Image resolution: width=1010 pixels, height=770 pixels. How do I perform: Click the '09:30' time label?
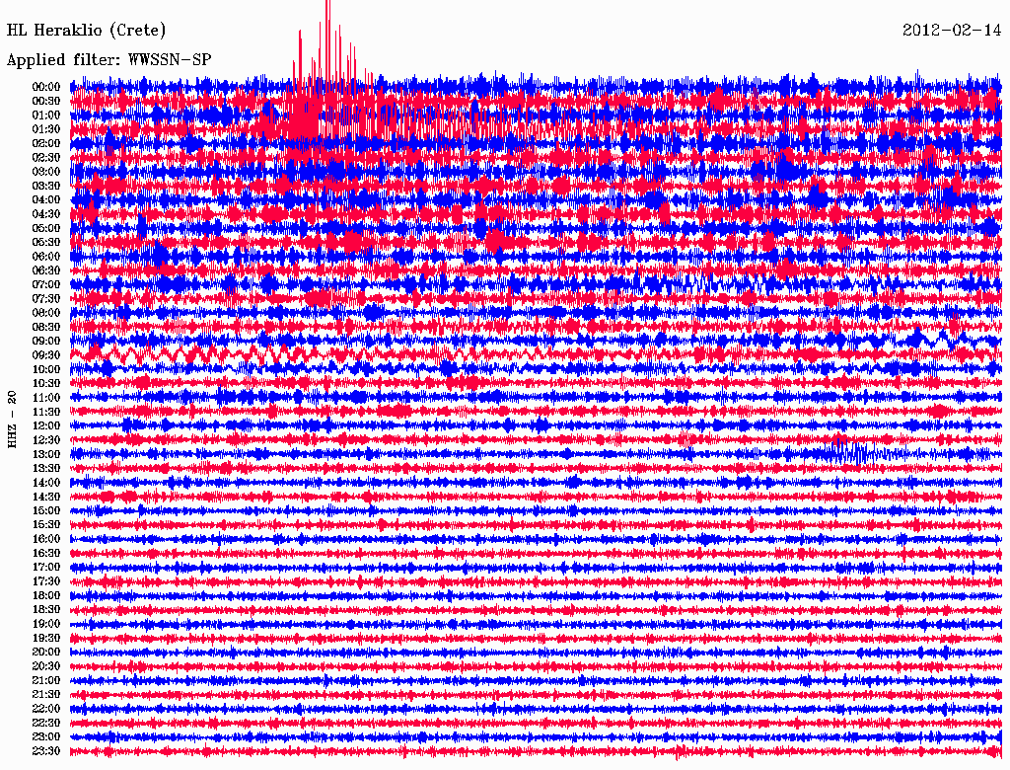pos(46,356)
